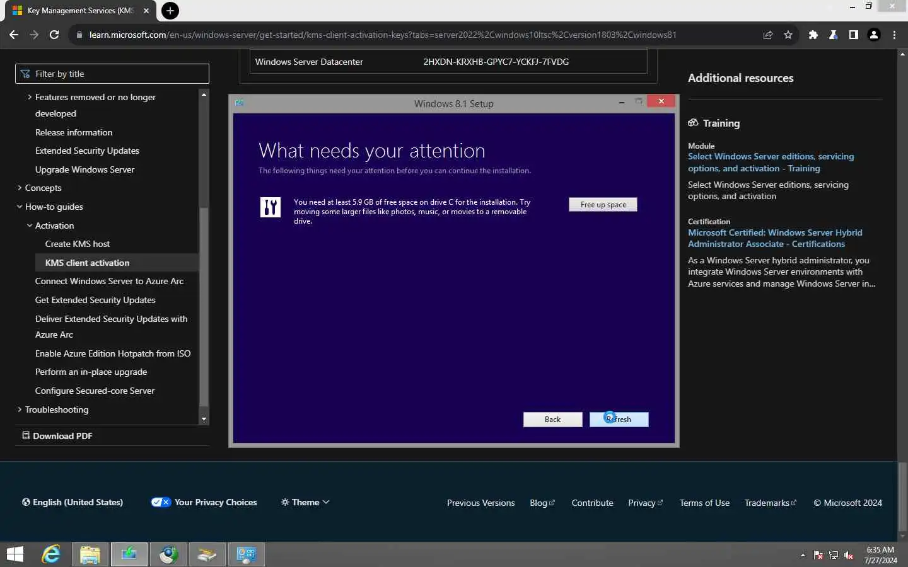Screen dimensions: 908x567
Task: Open the Select Windows Server editions training link
Action: click(x=771, y=163)
